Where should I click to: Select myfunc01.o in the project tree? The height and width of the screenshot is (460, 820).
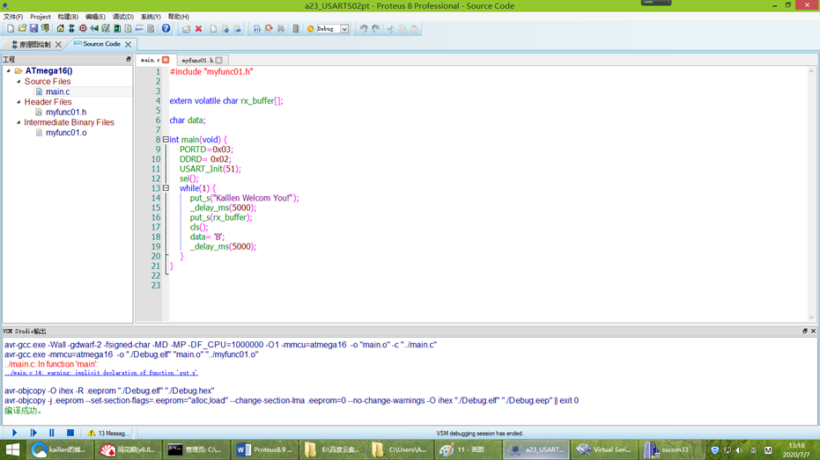coord(66,133)
